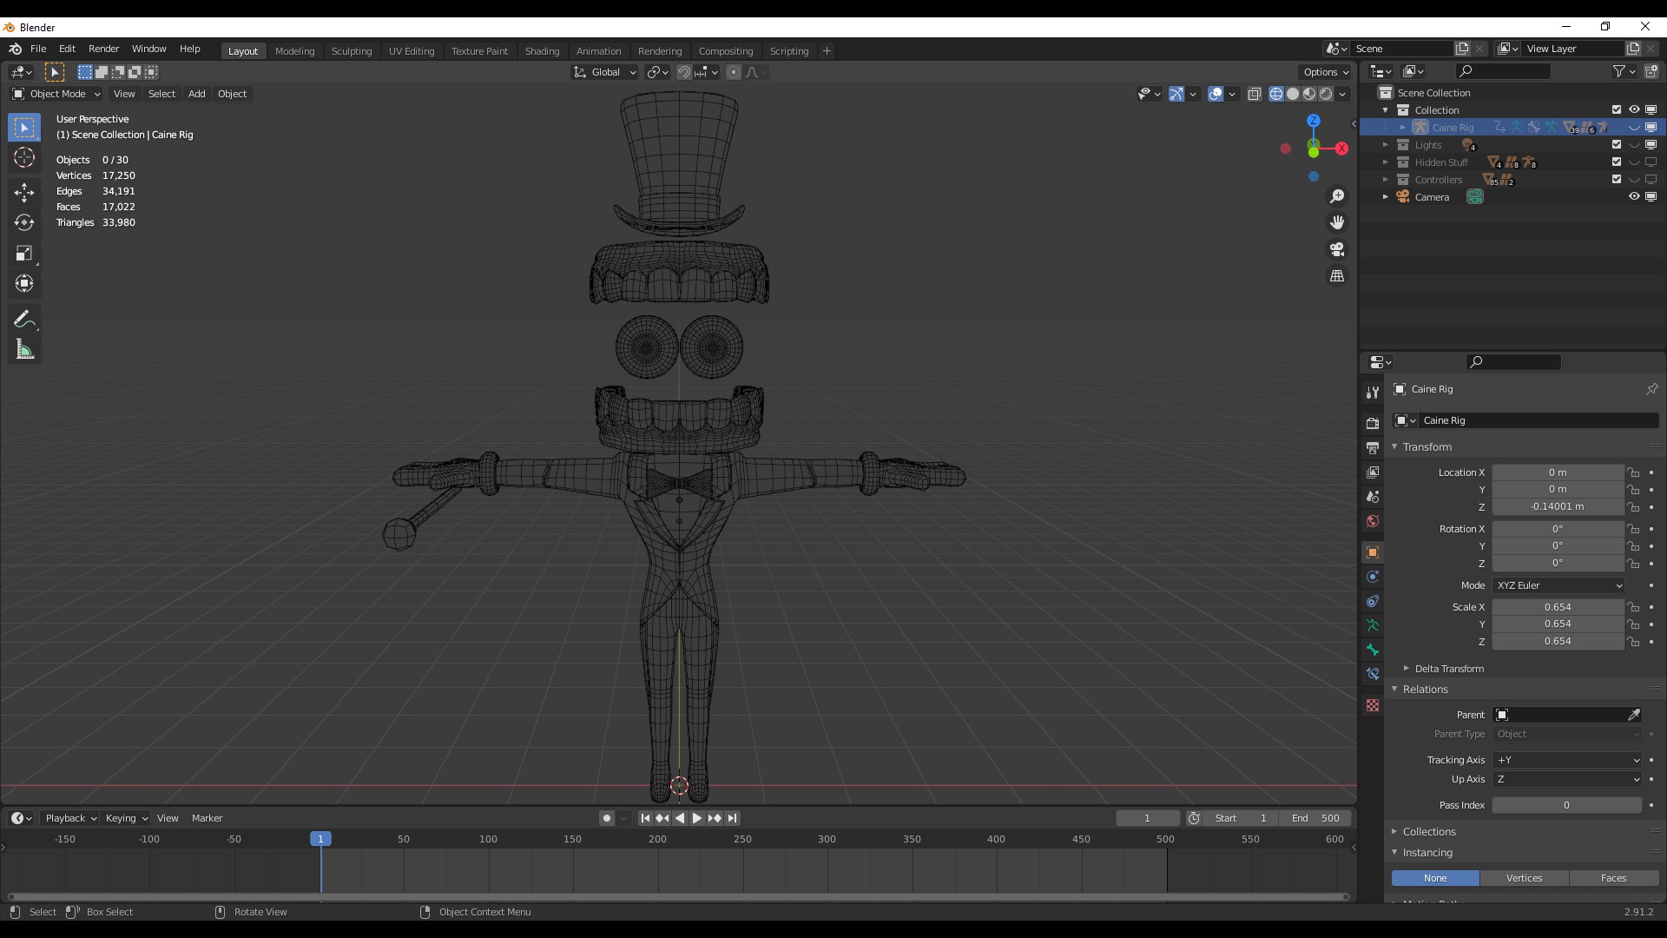Open the Scene properties tab
The height and width of the screenshot is (938, 1667).
click(1373, 497)
